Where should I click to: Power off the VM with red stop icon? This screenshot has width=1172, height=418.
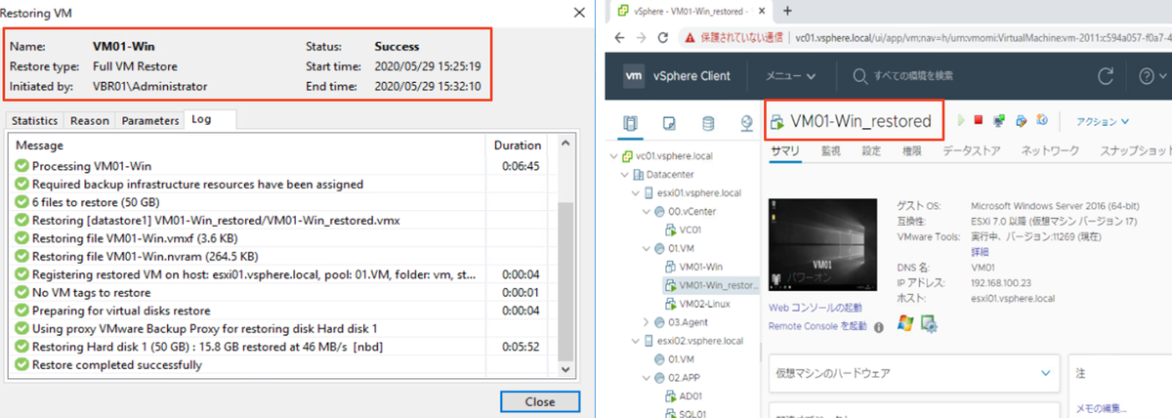(980, 121)
